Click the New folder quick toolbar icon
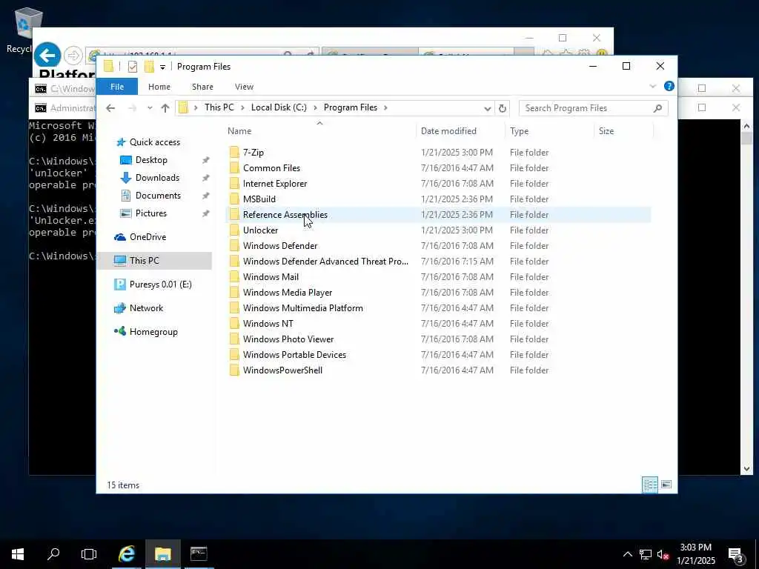The height and width of the screenshot is (569, 759). pos(149,67)
